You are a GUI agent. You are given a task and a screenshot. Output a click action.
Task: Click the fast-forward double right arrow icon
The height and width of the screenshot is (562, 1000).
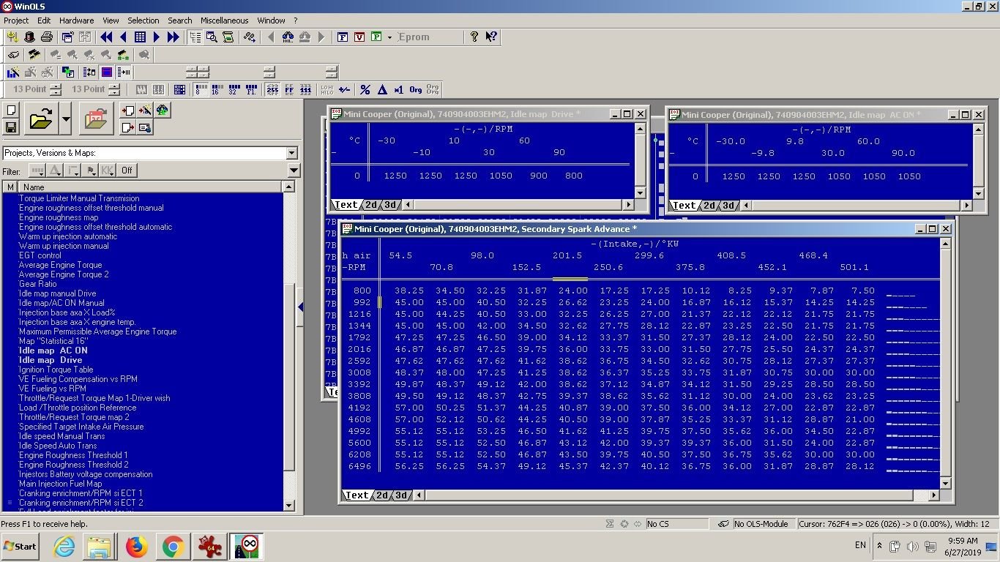173,37
